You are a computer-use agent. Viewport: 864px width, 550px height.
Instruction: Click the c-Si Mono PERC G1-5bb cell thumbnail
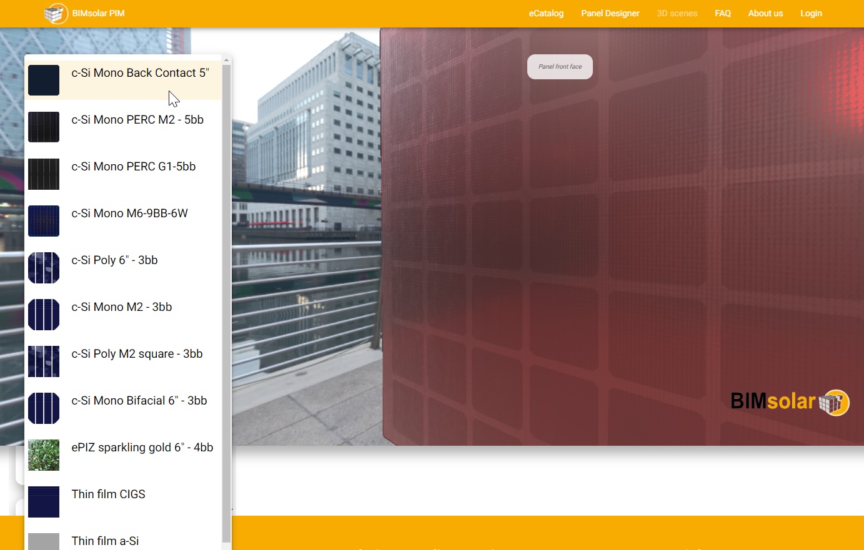click(44, 174)
